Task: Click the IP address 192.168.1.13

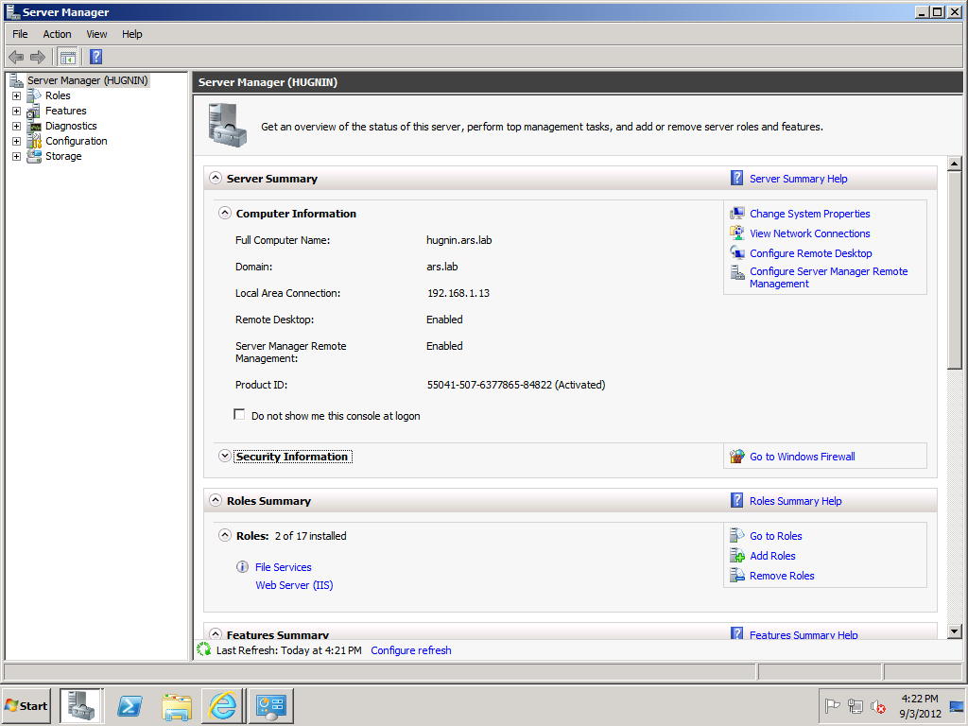Action: point(458,293)
